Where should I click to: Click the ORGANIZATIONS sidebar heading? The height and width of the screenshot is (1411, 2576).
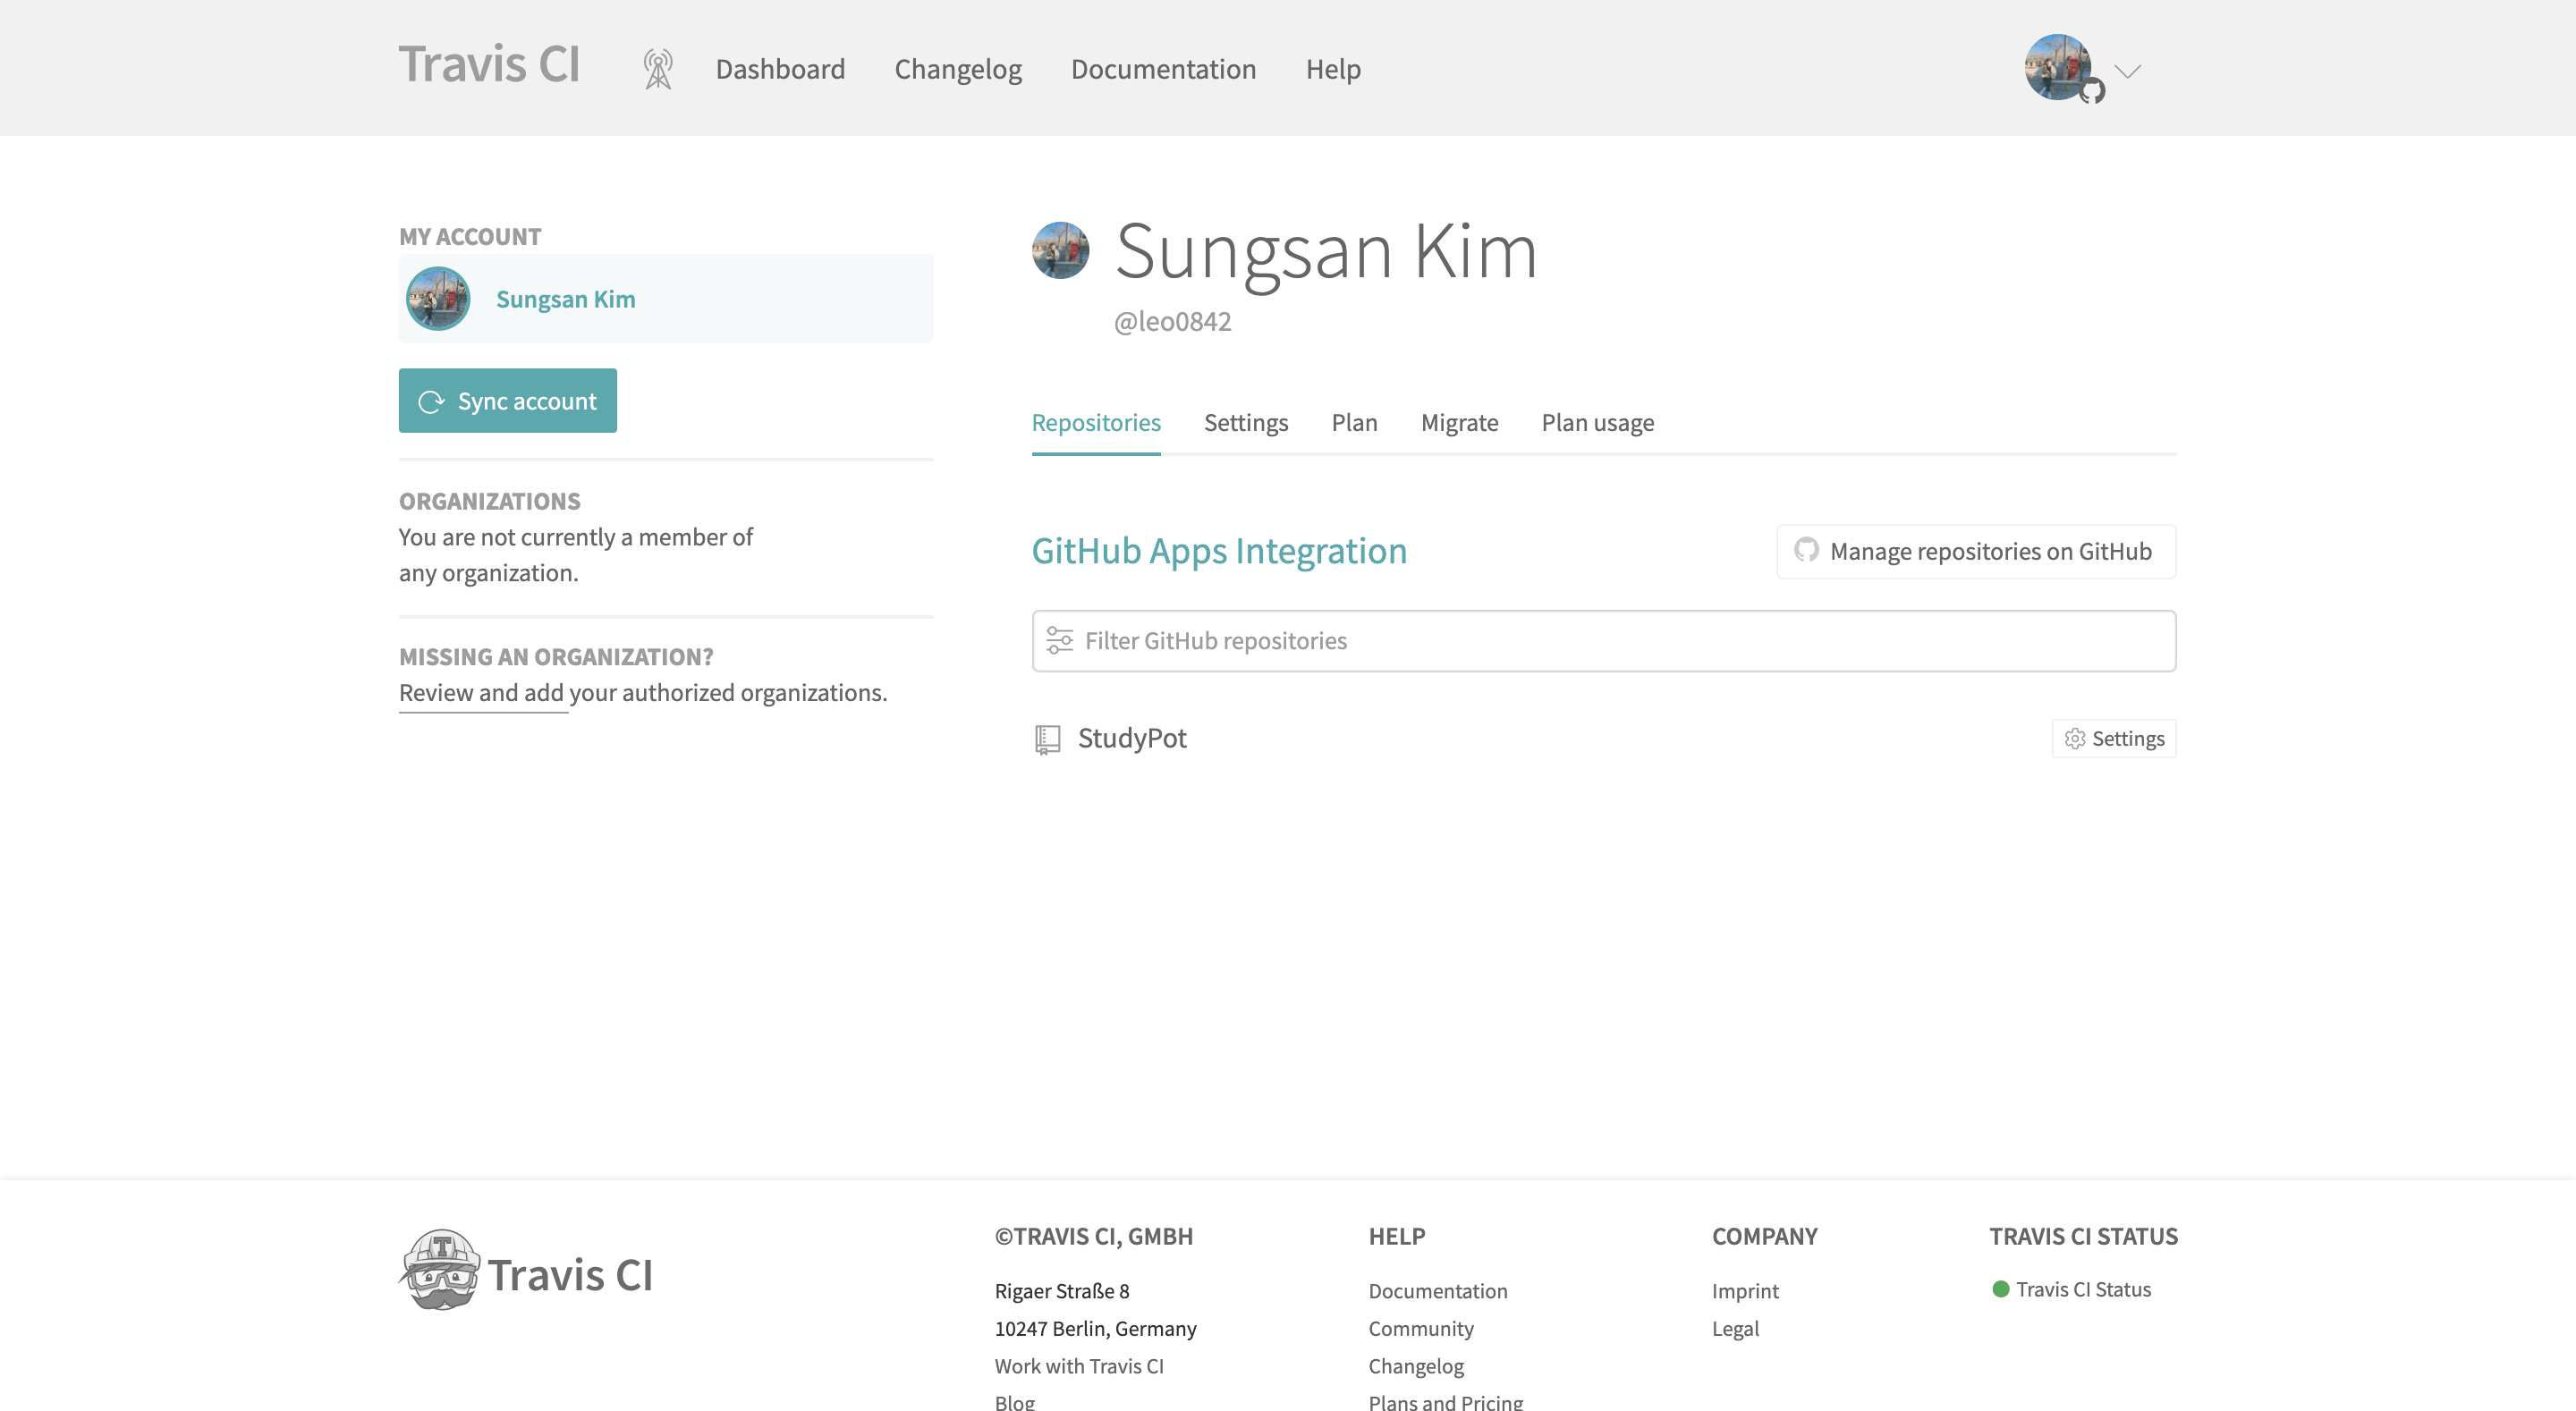490,501
